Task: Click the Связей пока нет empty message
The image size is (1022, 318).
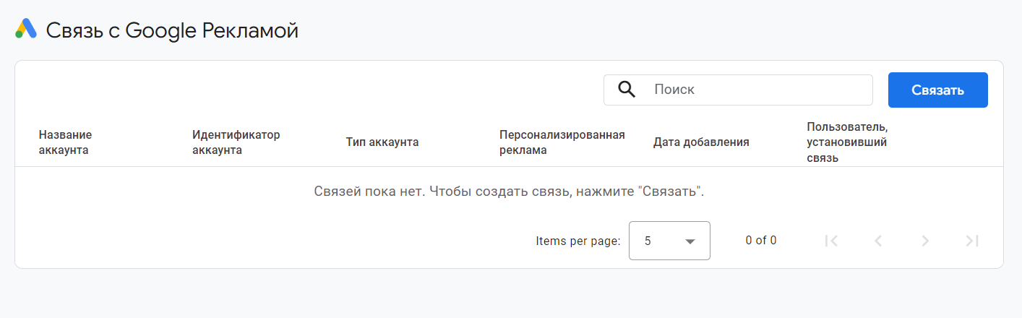Action: pyautogui.click(x=509, y=192)
